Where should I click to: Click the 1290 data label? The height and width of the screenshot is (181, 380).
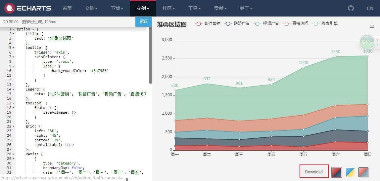coord(304,63)
